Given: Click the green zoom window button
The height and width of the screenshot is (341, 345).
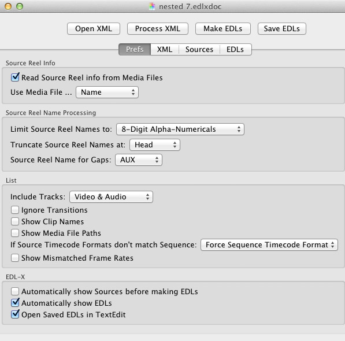Looking at the screenshot, I should pos(20,6).
